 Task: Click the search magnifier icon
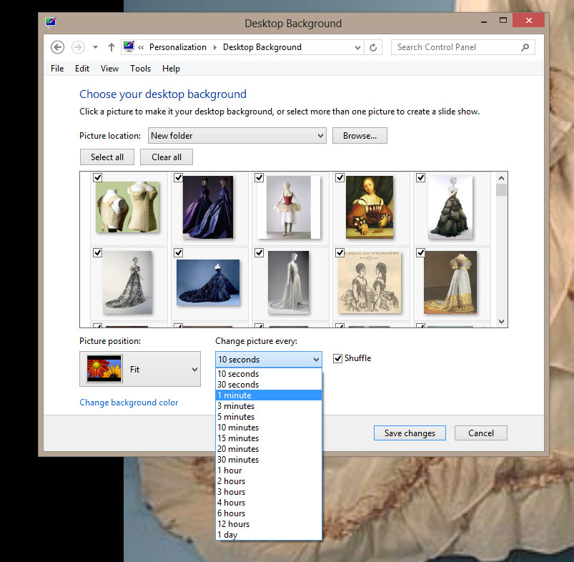pos(525,47)
